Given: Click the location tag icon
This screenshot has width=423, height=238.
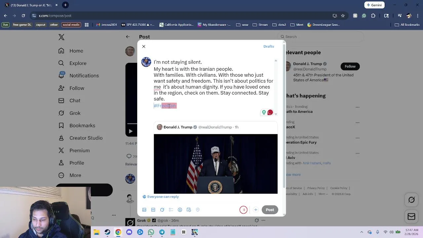Looking at the screenshot, I should pyautogui.click(x=198, y=210).
